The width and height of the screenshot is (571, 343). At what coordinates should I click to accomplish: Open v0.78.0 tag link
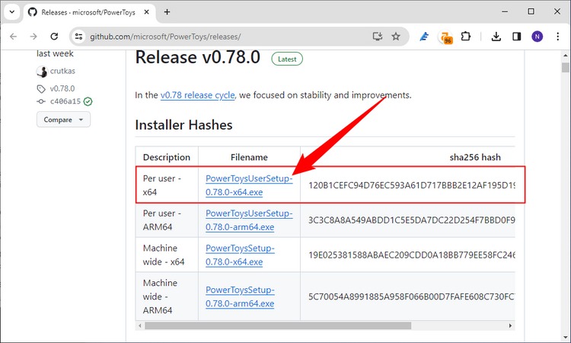[x=62, y=88]
